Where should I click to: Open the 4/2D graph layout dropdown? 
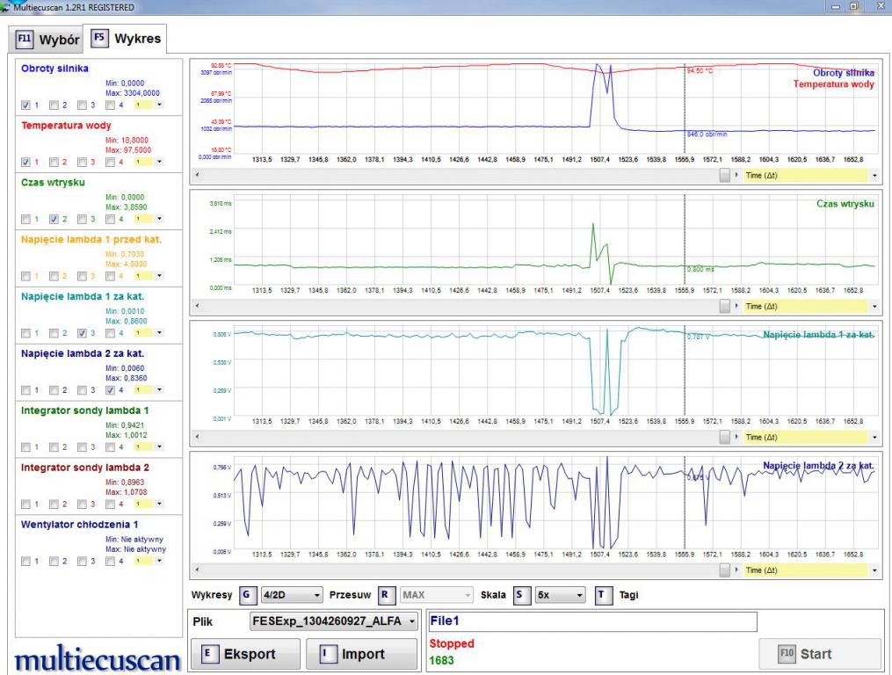pos(293,595)
